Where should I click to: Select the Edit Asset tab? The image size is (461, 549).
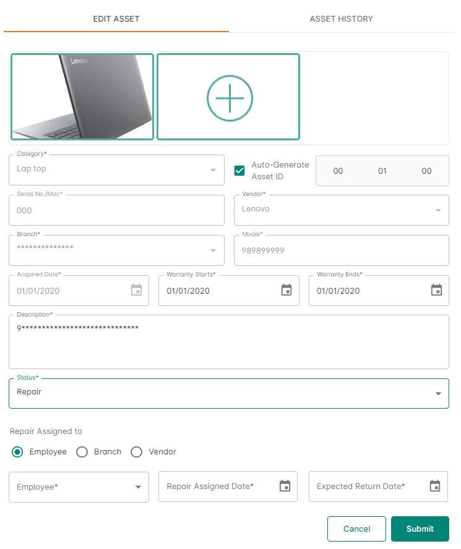click(116, 19)
